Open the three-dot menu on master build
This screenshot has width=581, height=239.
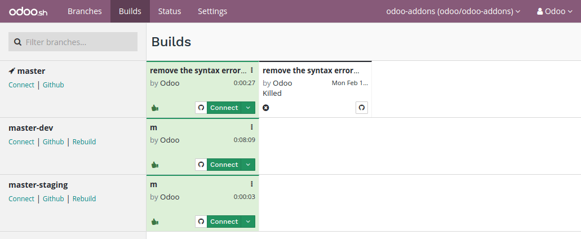[252, 70]
